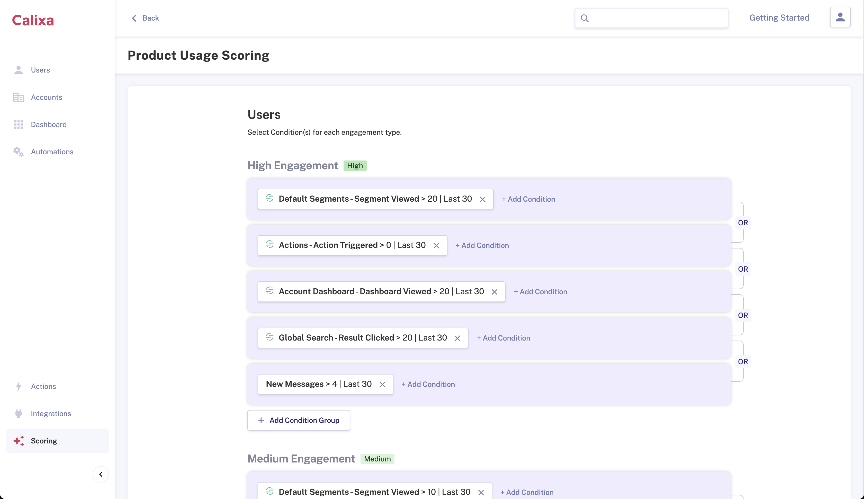
Task: Open the Users sidebar page
Action: click(x=40, y=70)
